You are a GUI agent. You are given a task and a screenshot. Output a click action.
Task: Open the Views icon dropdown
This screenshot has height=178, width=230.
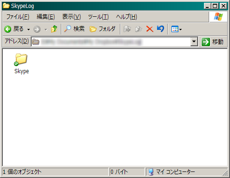tap(177, 29)
